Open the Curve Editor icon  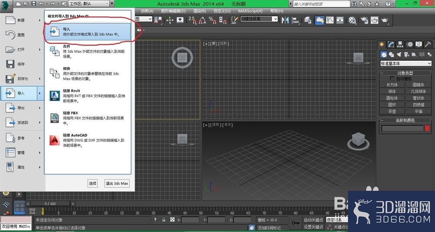(330, 20)
